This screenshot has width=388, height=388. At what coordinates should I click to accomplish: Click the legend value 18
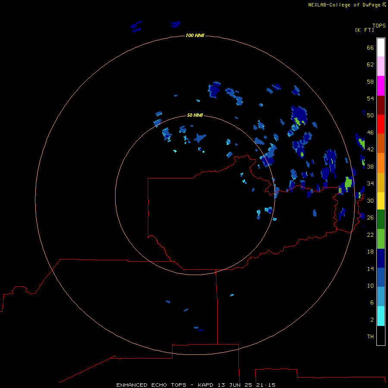pos(370,252)
